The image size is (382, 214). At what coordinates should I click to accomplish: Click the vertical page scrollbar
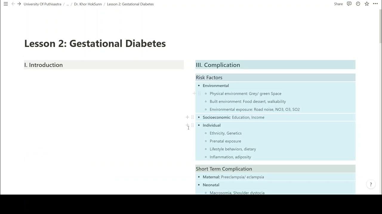pos(380,27)
